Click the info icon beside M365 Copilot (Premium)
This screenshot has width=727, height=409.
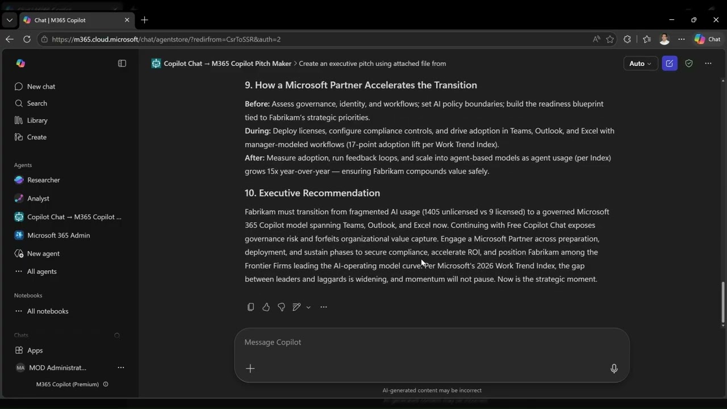106,384
